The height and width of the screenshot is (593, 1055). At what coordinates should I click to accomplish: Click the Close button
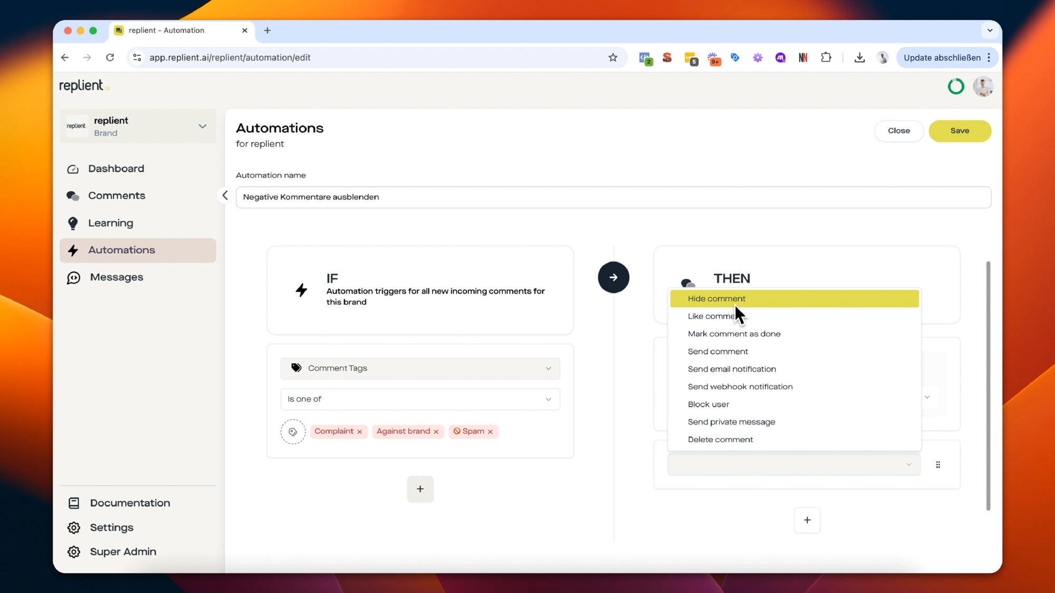pos(898,131)
